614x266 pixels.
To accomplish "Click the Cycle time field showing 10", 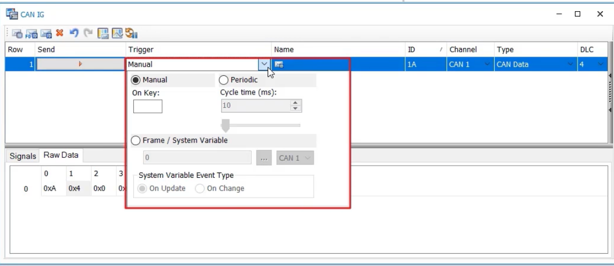I will [256, 106].
